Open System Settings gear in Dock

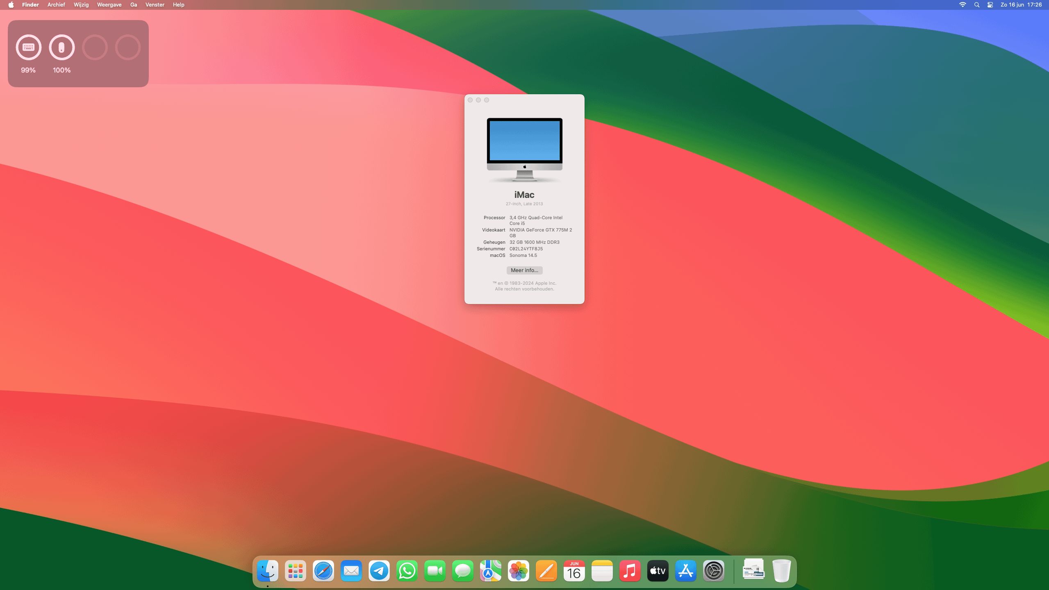click(x=714, y=571)
